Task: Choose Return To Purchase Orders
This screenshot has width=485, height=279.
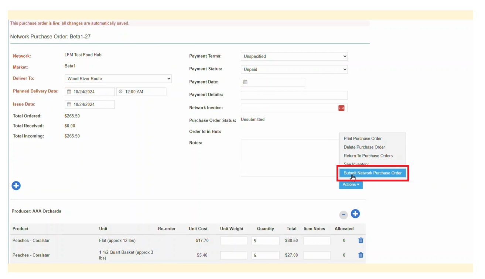Action: click(368, 156)
